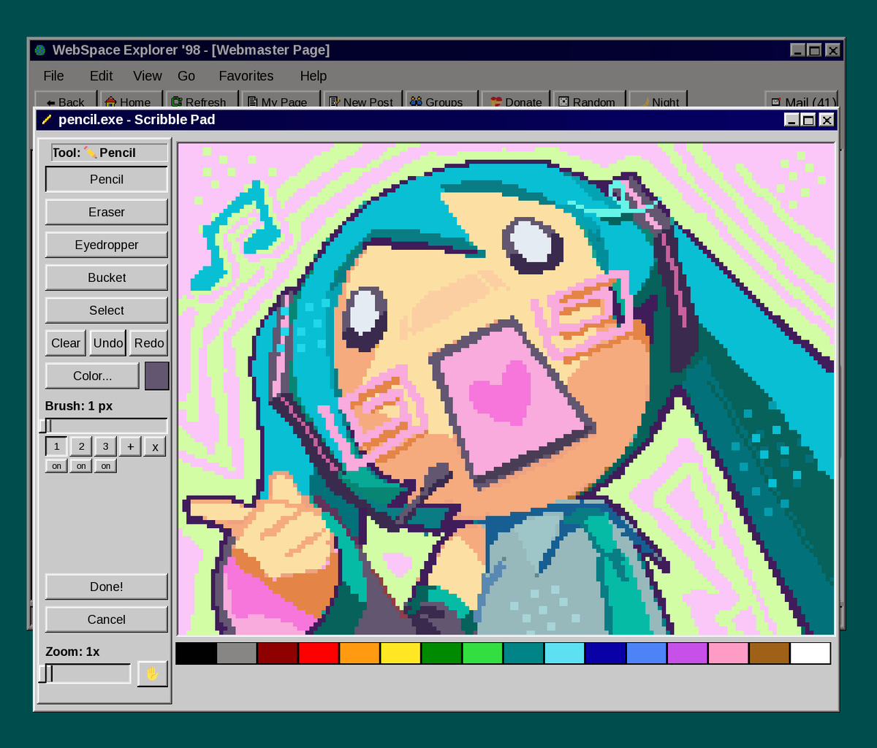877x748 pixels.
Task: Pick the orange palette swatch
Action: (360, 653)
